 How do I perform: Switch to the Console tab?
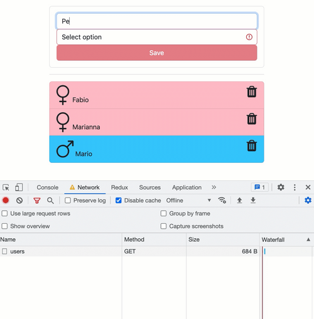(48, 187)
